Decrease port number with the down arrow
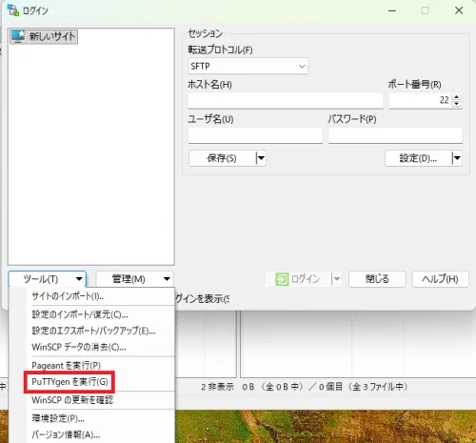This screenshot has width=476, height=443. click(457, 104)
